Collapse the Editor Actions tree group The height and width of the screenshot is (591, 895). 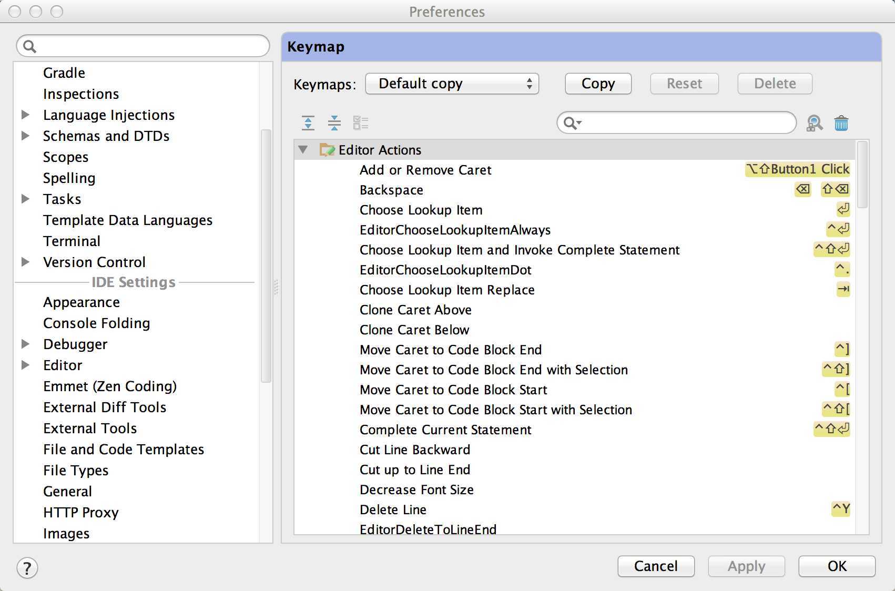(303, 150)
